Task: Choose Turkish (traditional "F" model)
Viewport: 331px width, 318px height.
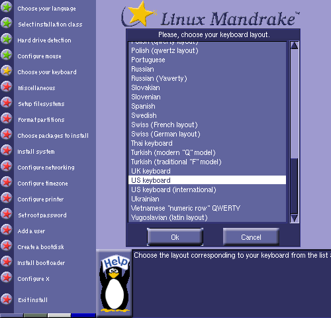Action: 207,162
